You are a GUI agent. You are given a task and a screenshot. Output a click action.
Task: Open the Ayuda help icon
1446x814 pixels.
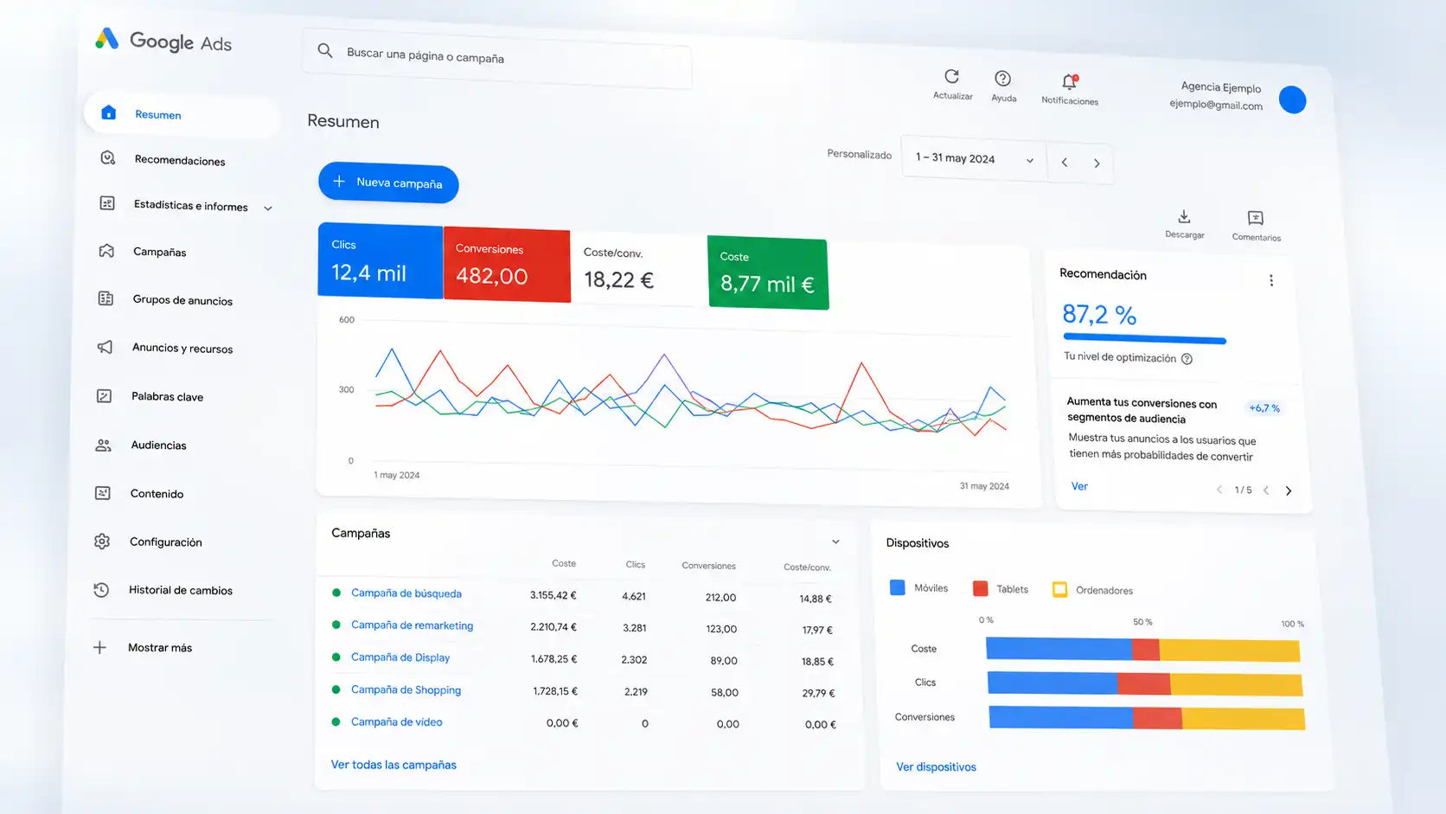pos(1002,79)
